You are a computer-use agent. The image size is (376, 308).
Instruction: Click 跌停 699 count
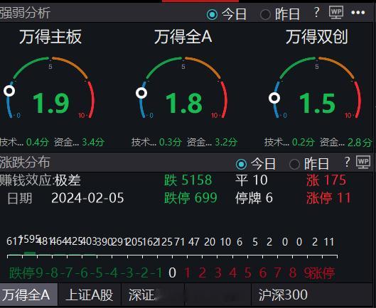(190, 198)
